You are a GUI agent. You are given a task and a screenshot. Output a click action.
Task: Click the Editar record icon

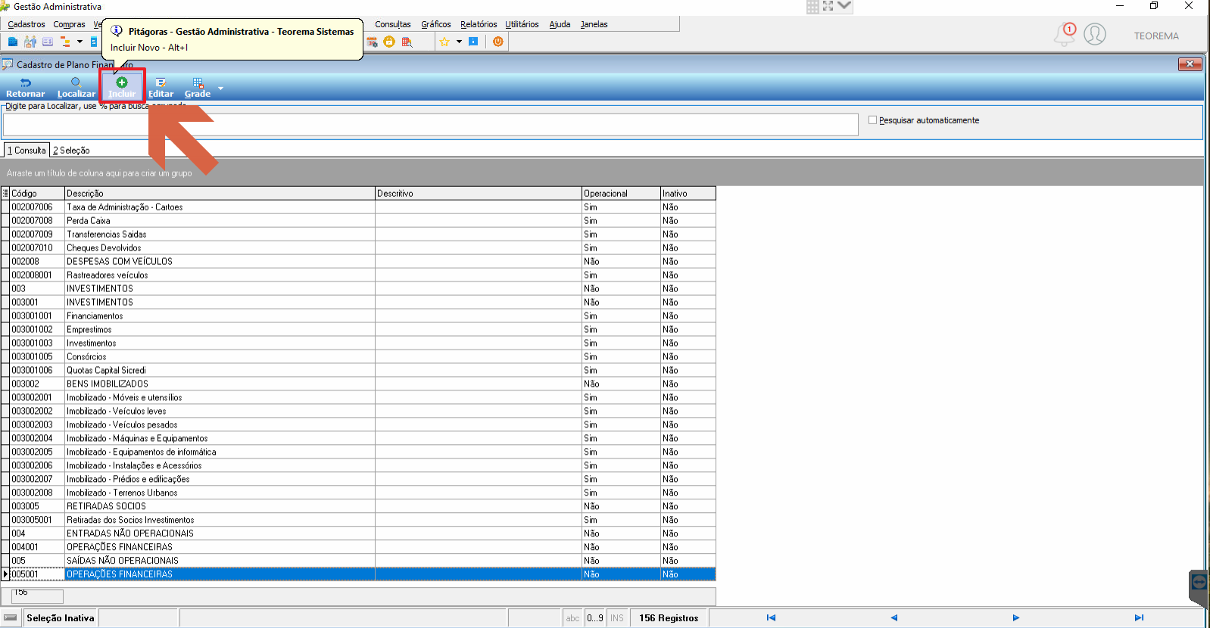[x=161, y=87]
